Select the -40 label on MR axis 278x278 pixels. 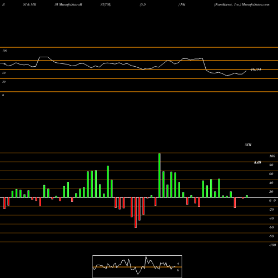point(271,219)
